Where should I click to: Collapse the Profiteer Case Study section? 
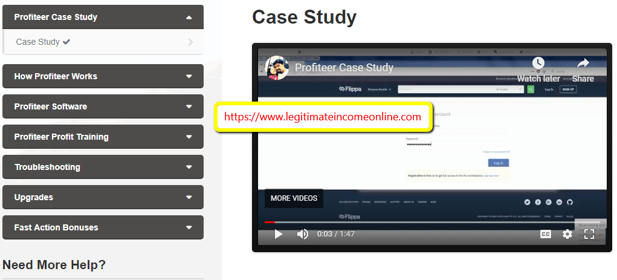(103, 17)
